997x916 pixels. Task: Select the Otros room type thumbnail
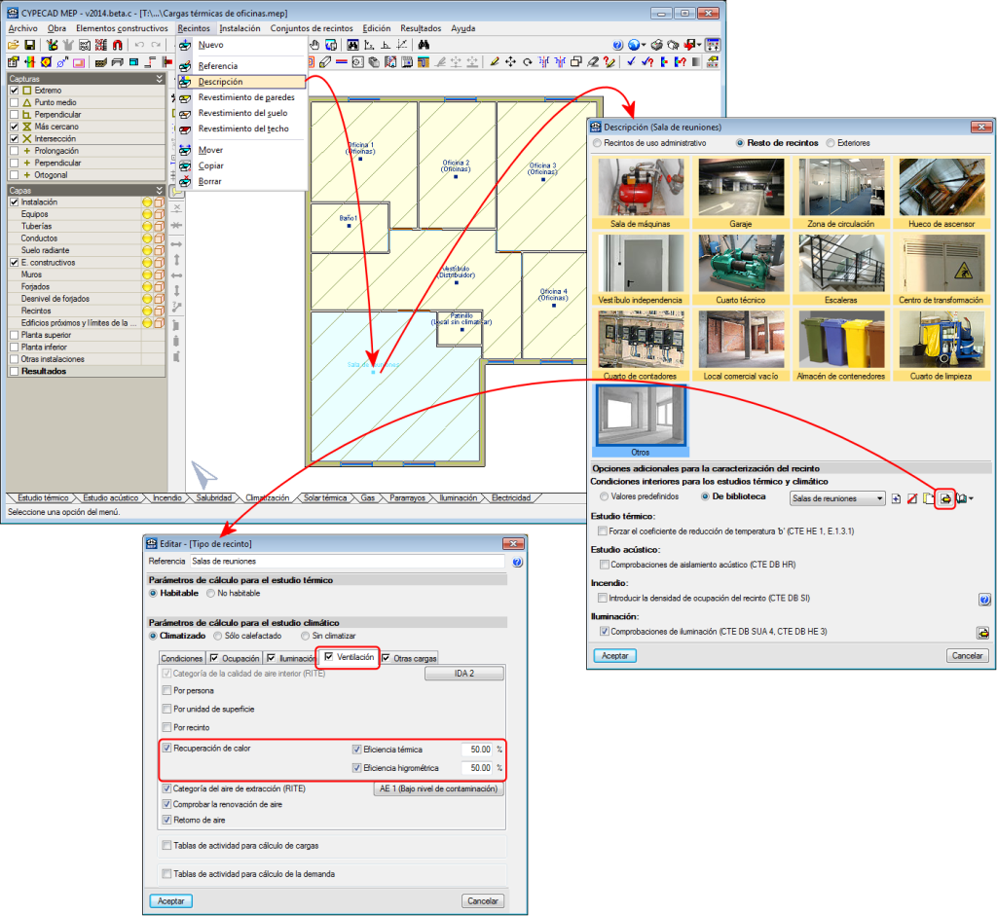641,421
